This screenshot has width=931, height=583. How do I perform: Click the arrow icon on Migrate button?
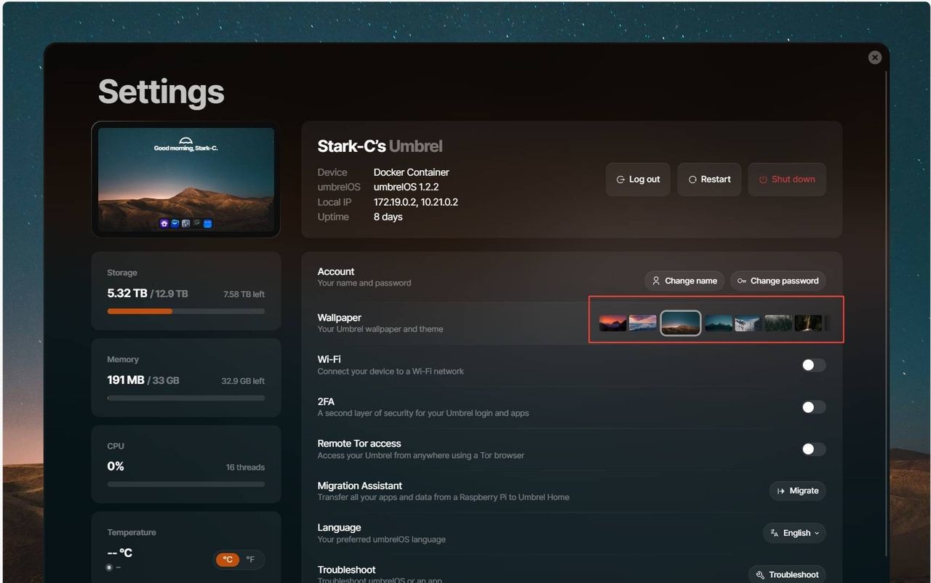(x=781, y=491)
